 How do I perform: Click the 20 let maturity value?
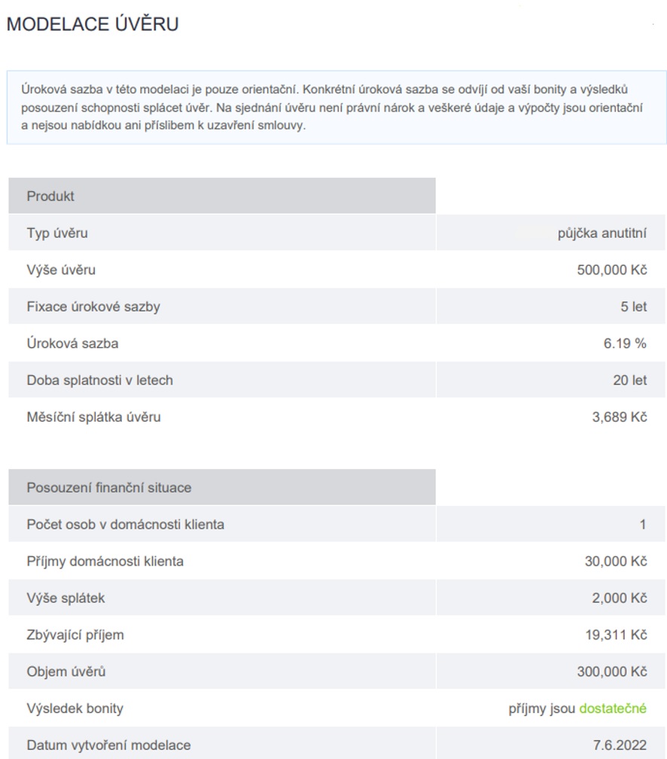tap(629, 380)
